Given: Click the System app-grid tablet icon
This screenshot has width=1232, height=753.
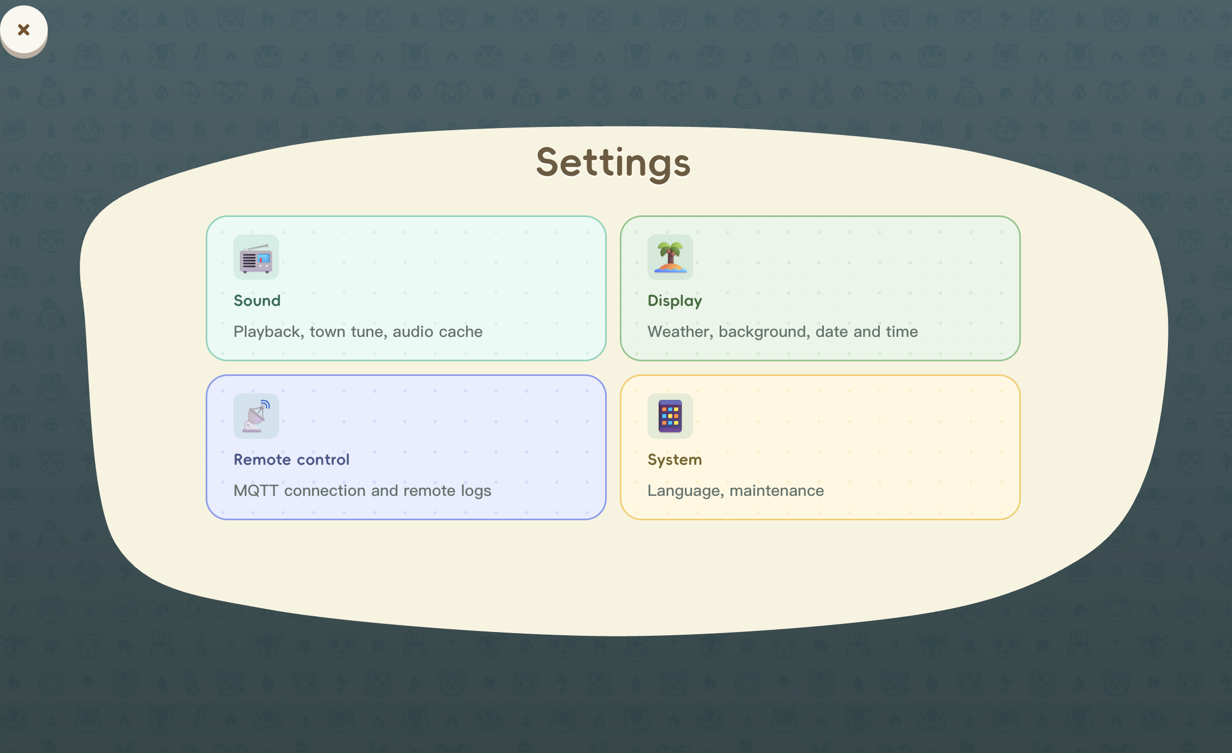Looking at the screenshot, I should (x=670, y=416).
